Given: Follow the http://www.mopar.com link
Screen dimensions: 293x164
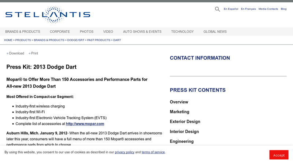Looking at the screenshot, I should [x=85, y=124].
